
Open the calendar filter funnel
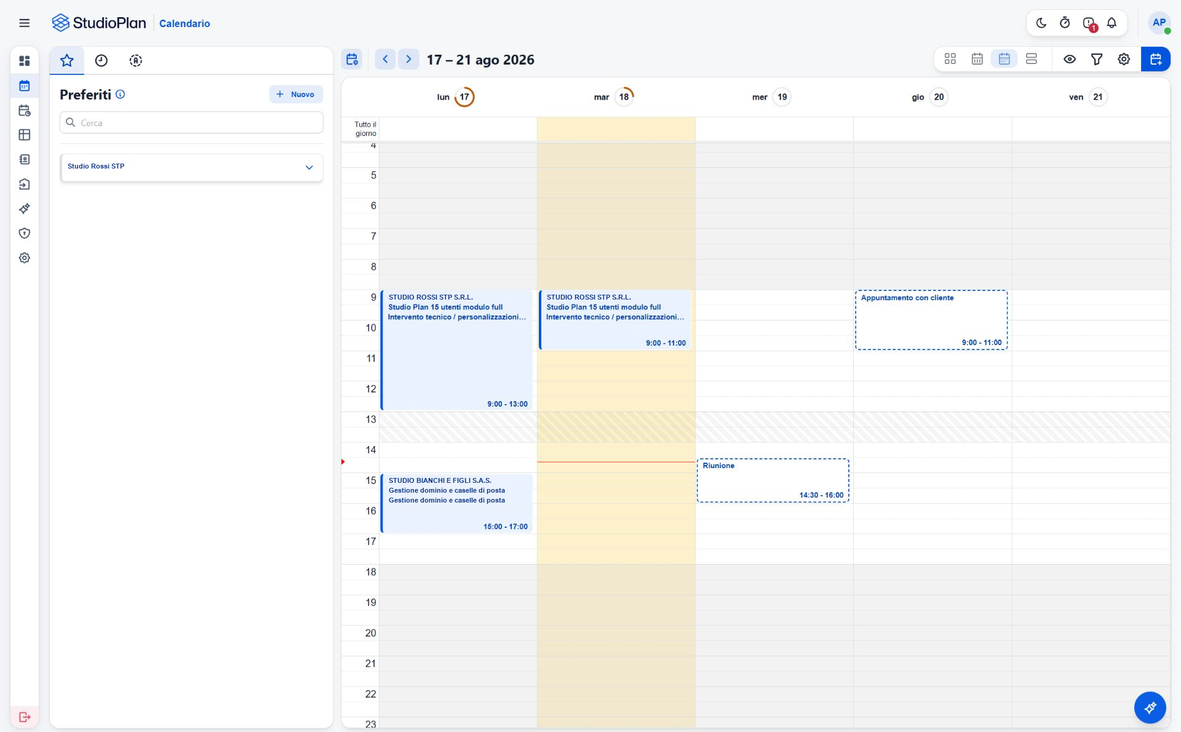coord(1097,59)
